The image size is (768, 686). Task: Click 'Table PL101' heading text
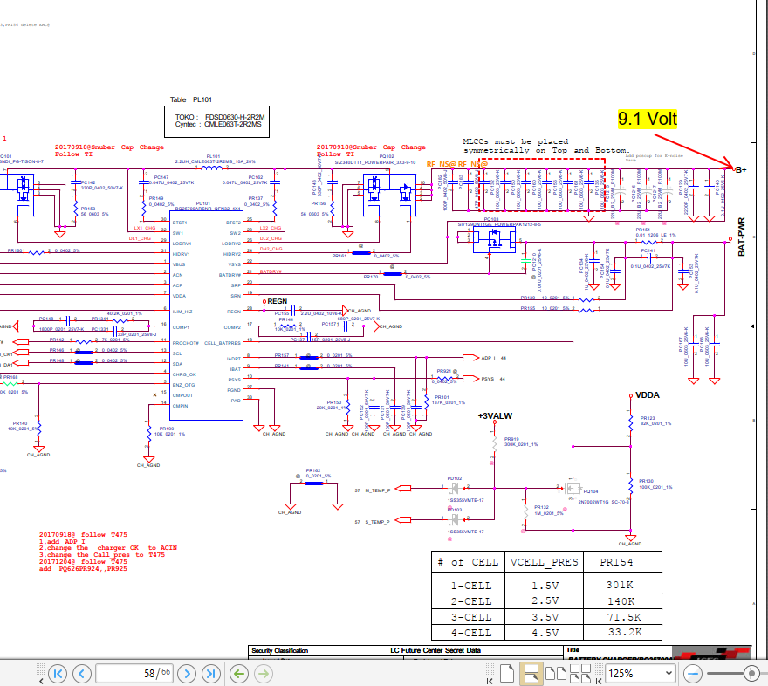point(191,99)
